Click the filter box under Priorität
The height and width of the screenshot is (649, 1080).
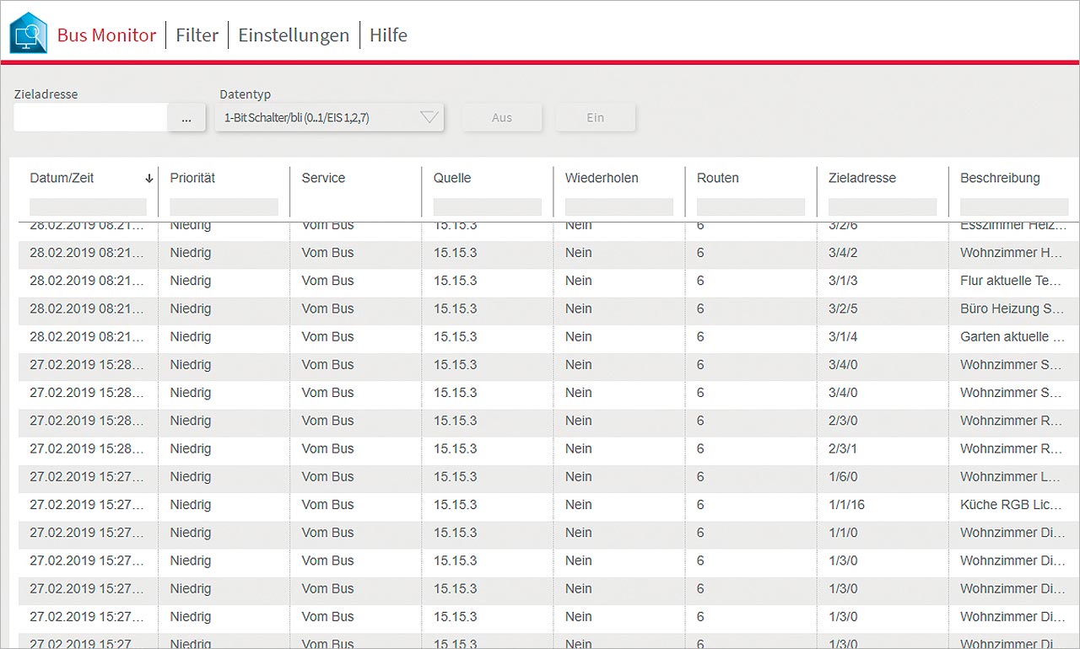click(x=224, y=206)
